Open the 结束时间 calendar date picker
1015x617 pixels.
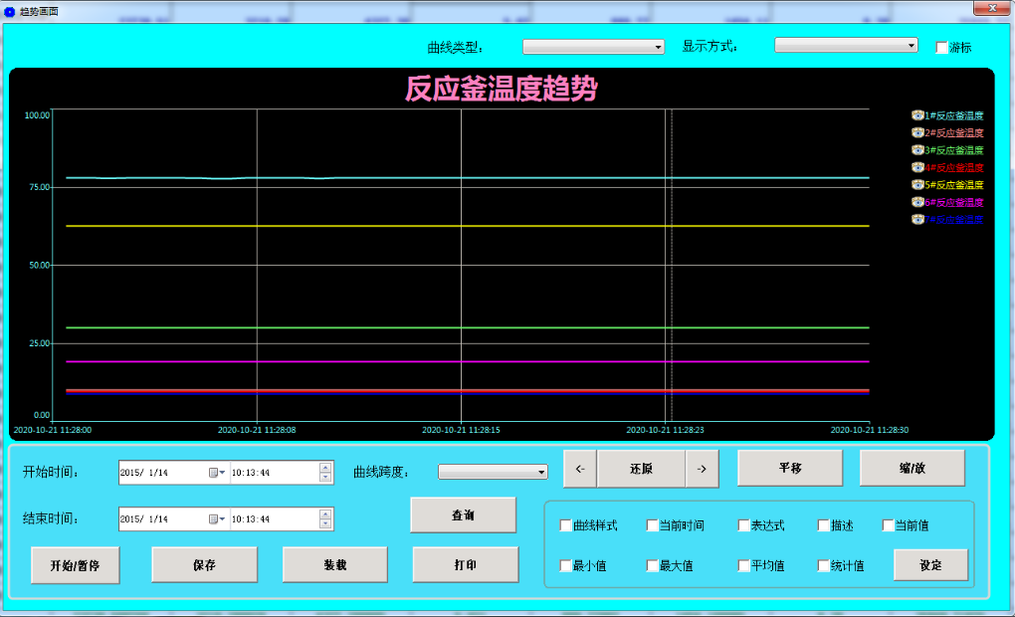point(217,519)
